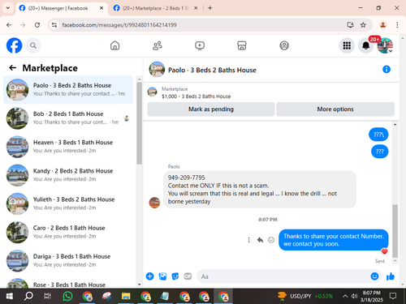Click the listing thumbnail in the chat header
Viewport: 406px width, 304px height.
coord(157,70)
